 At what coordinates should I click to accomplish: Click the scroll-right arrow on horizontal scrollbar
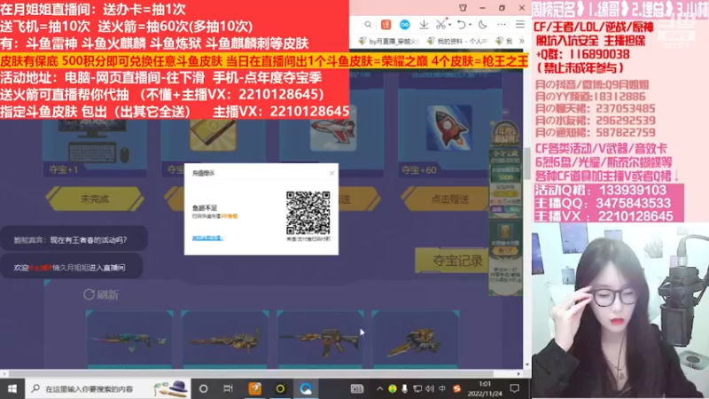518,373
